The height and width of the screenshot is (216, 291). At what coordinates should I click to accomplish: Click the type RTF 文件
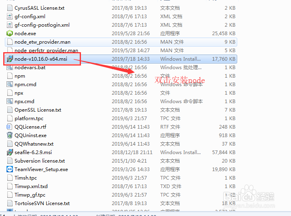(x=170, y=127)
